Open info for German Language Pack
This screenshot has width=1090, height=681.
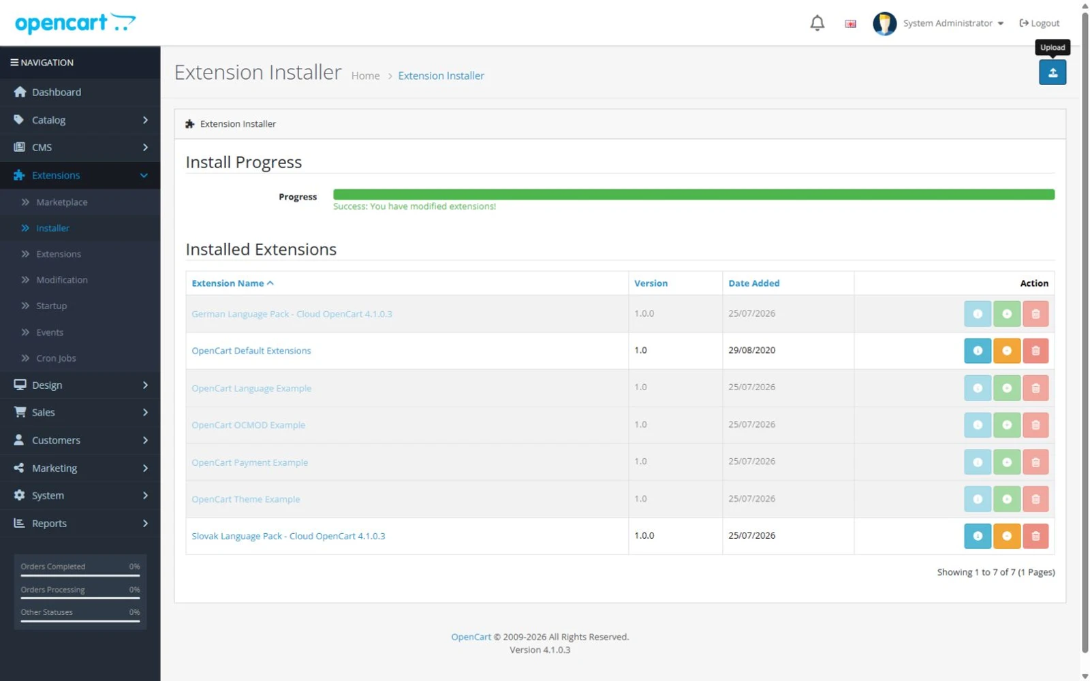pos(977,314)
